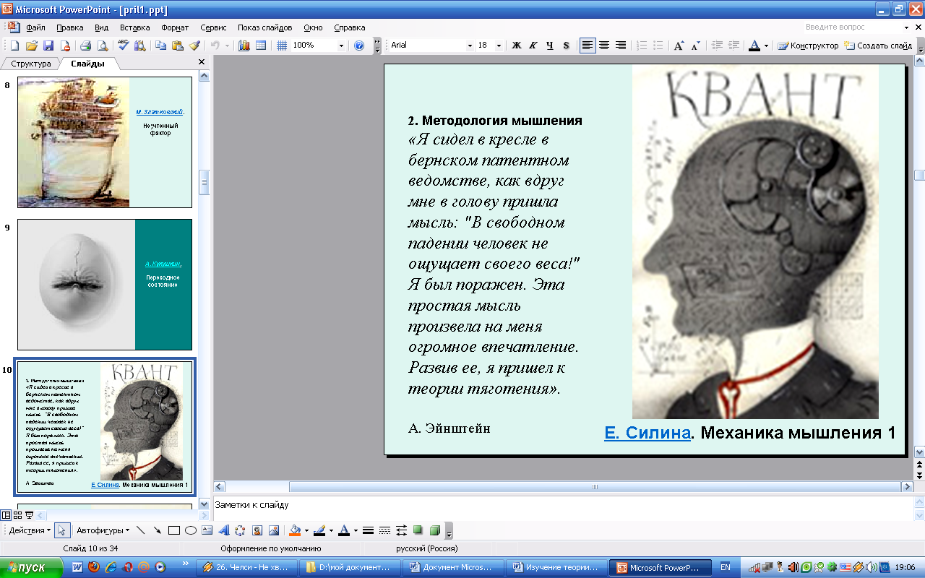This screenshot has width=925, height=578.
Task: Insert a diagram or organization chart
Action: [240, 530]
